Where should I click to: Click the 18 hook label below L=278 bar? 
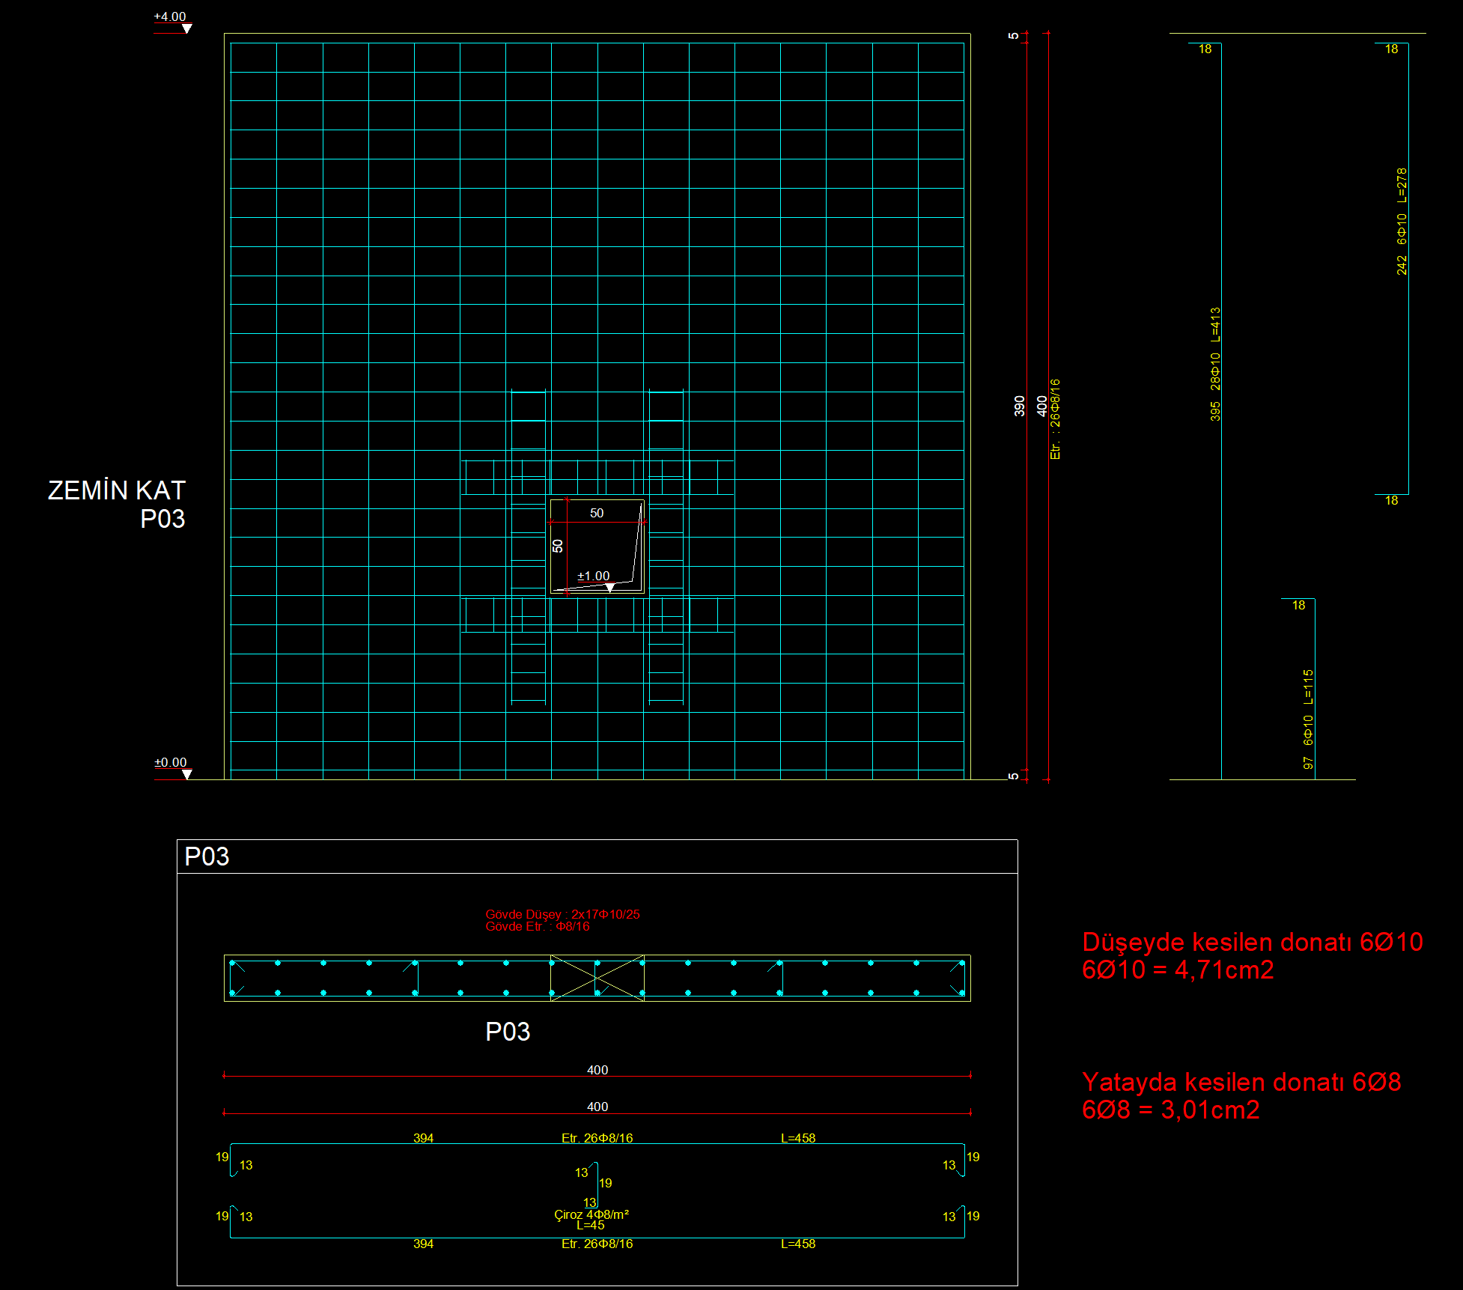(1391, 500)
